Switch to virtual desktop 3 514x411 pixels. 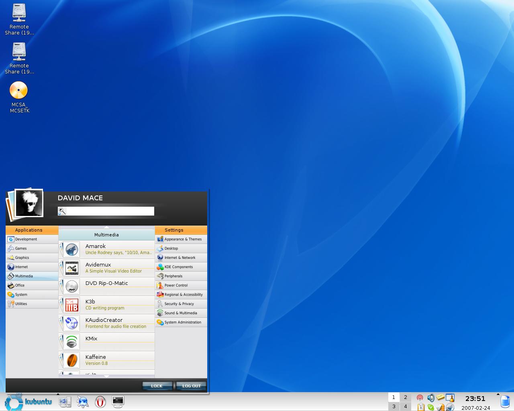(394, 406)
